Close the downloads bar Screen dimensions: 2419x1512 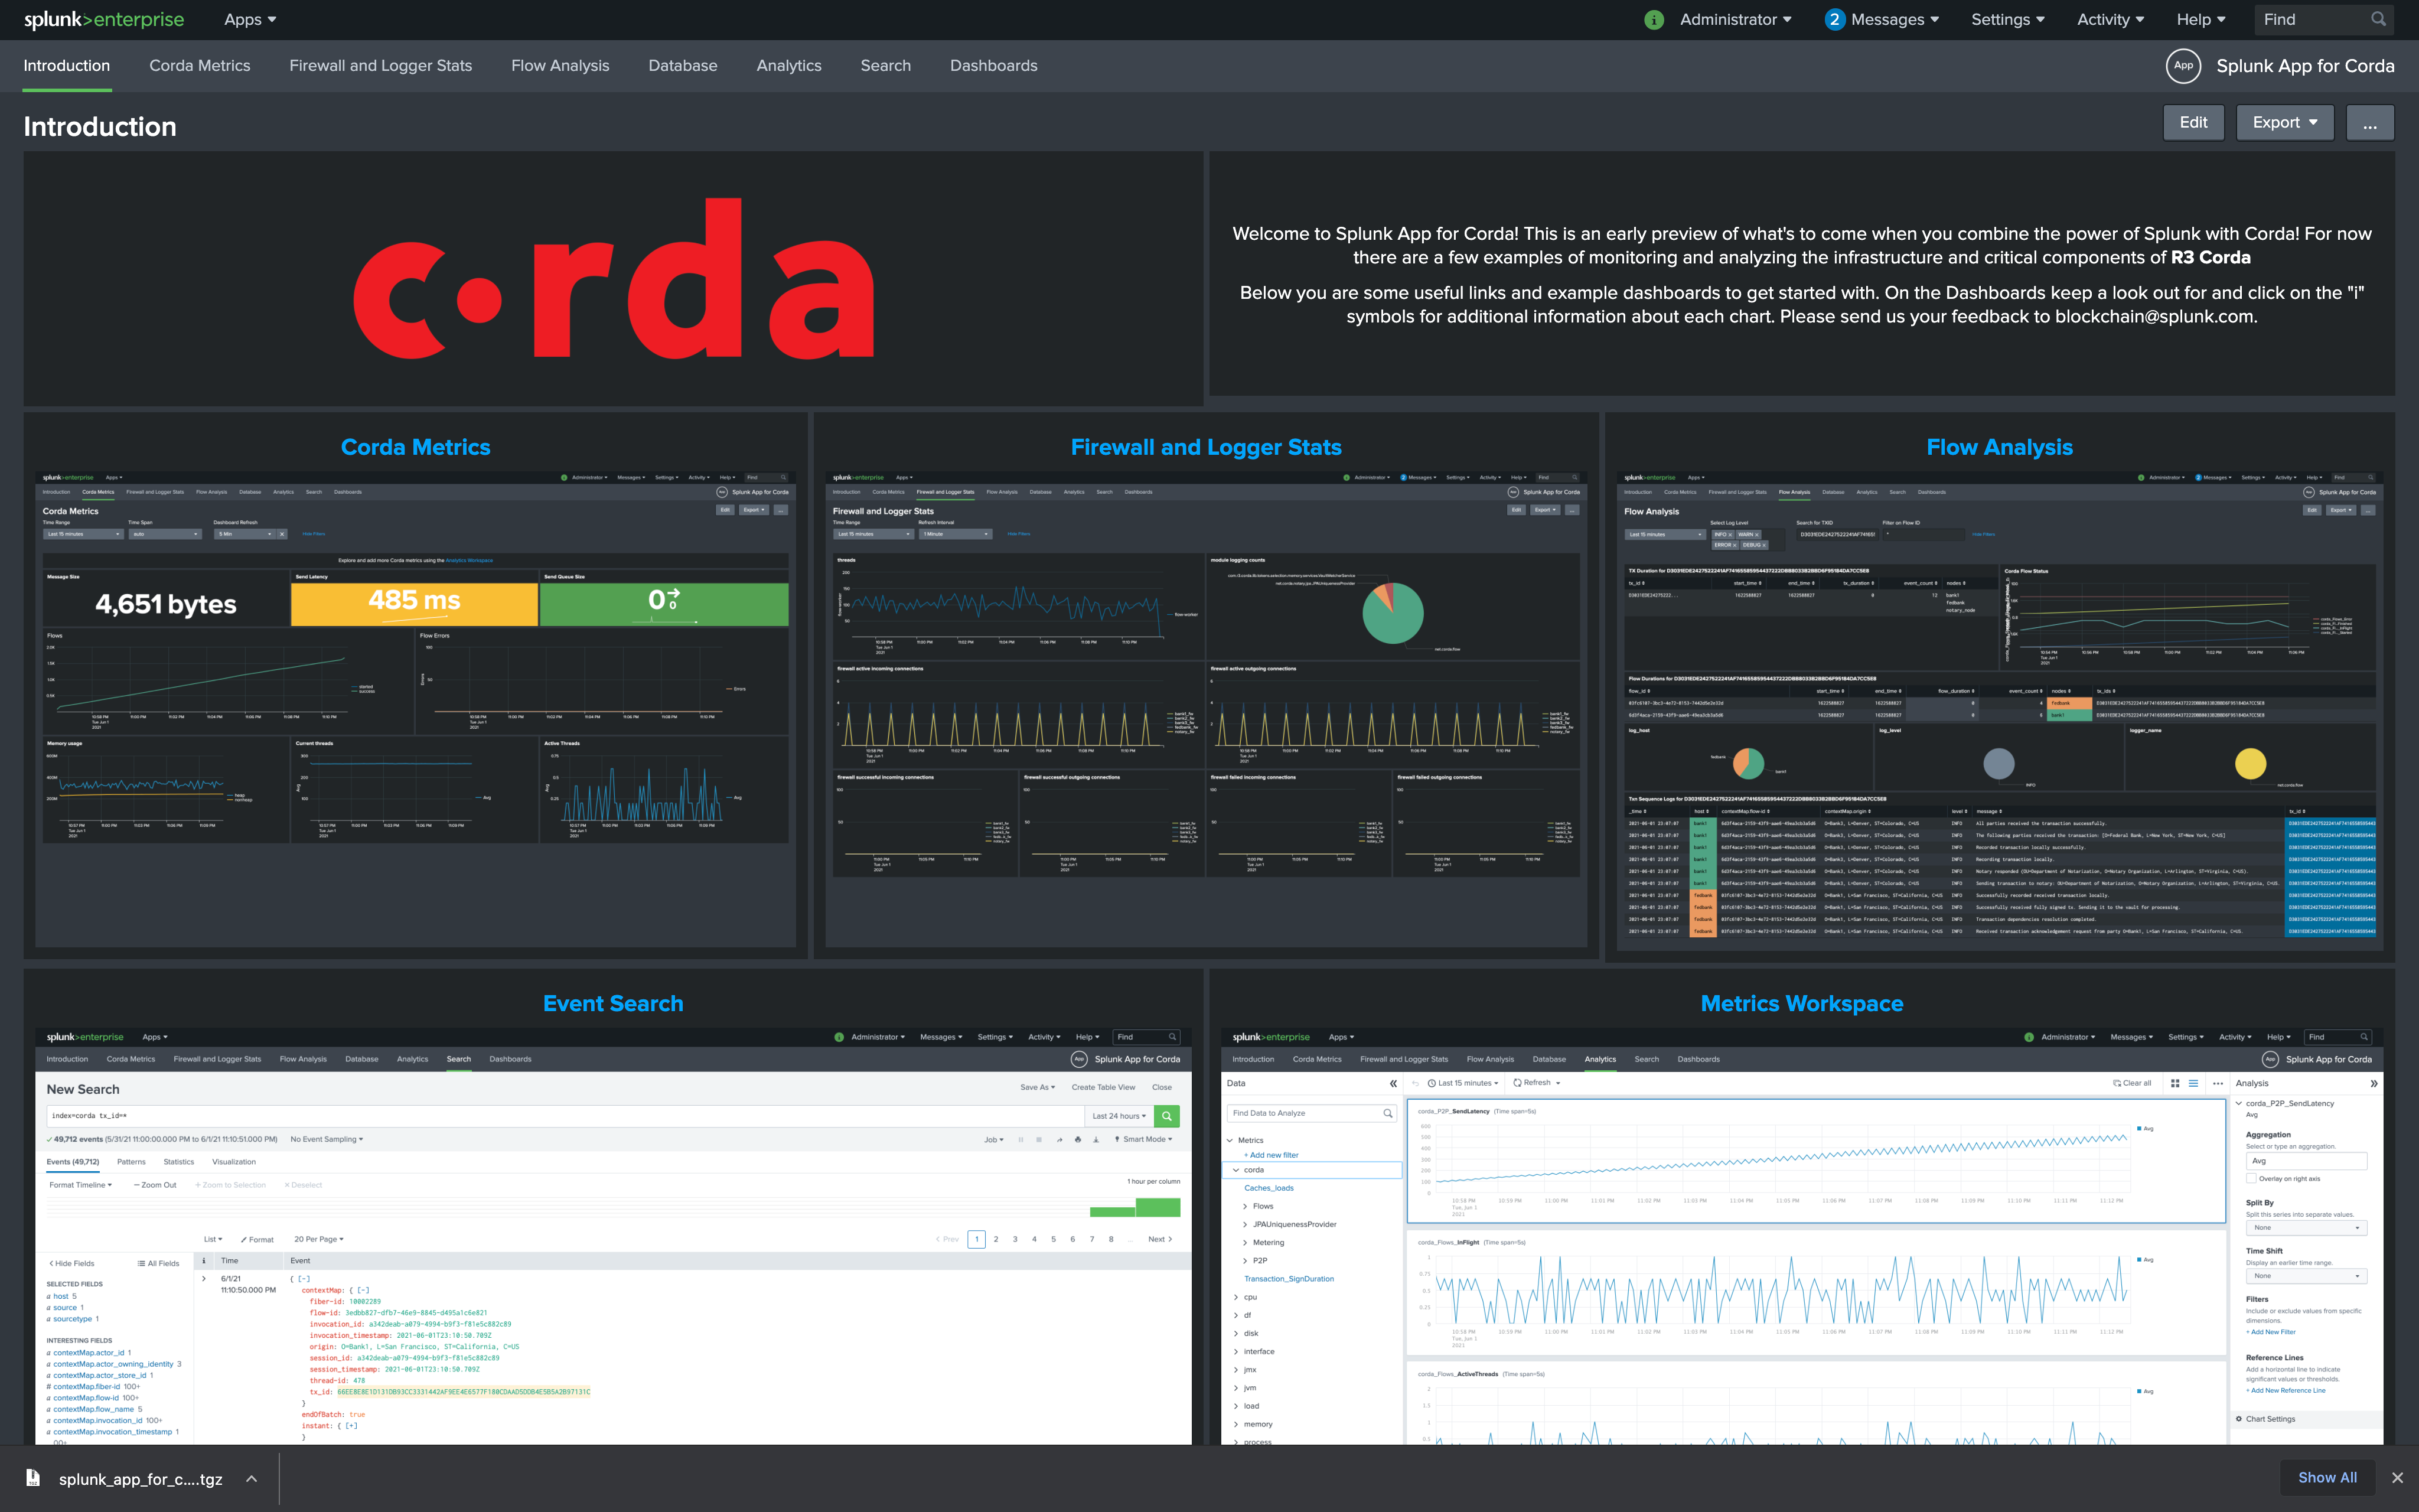2397,1478
